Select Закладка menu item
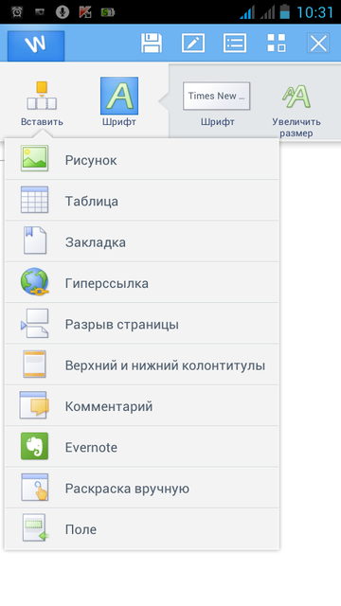 click(142, 241)
